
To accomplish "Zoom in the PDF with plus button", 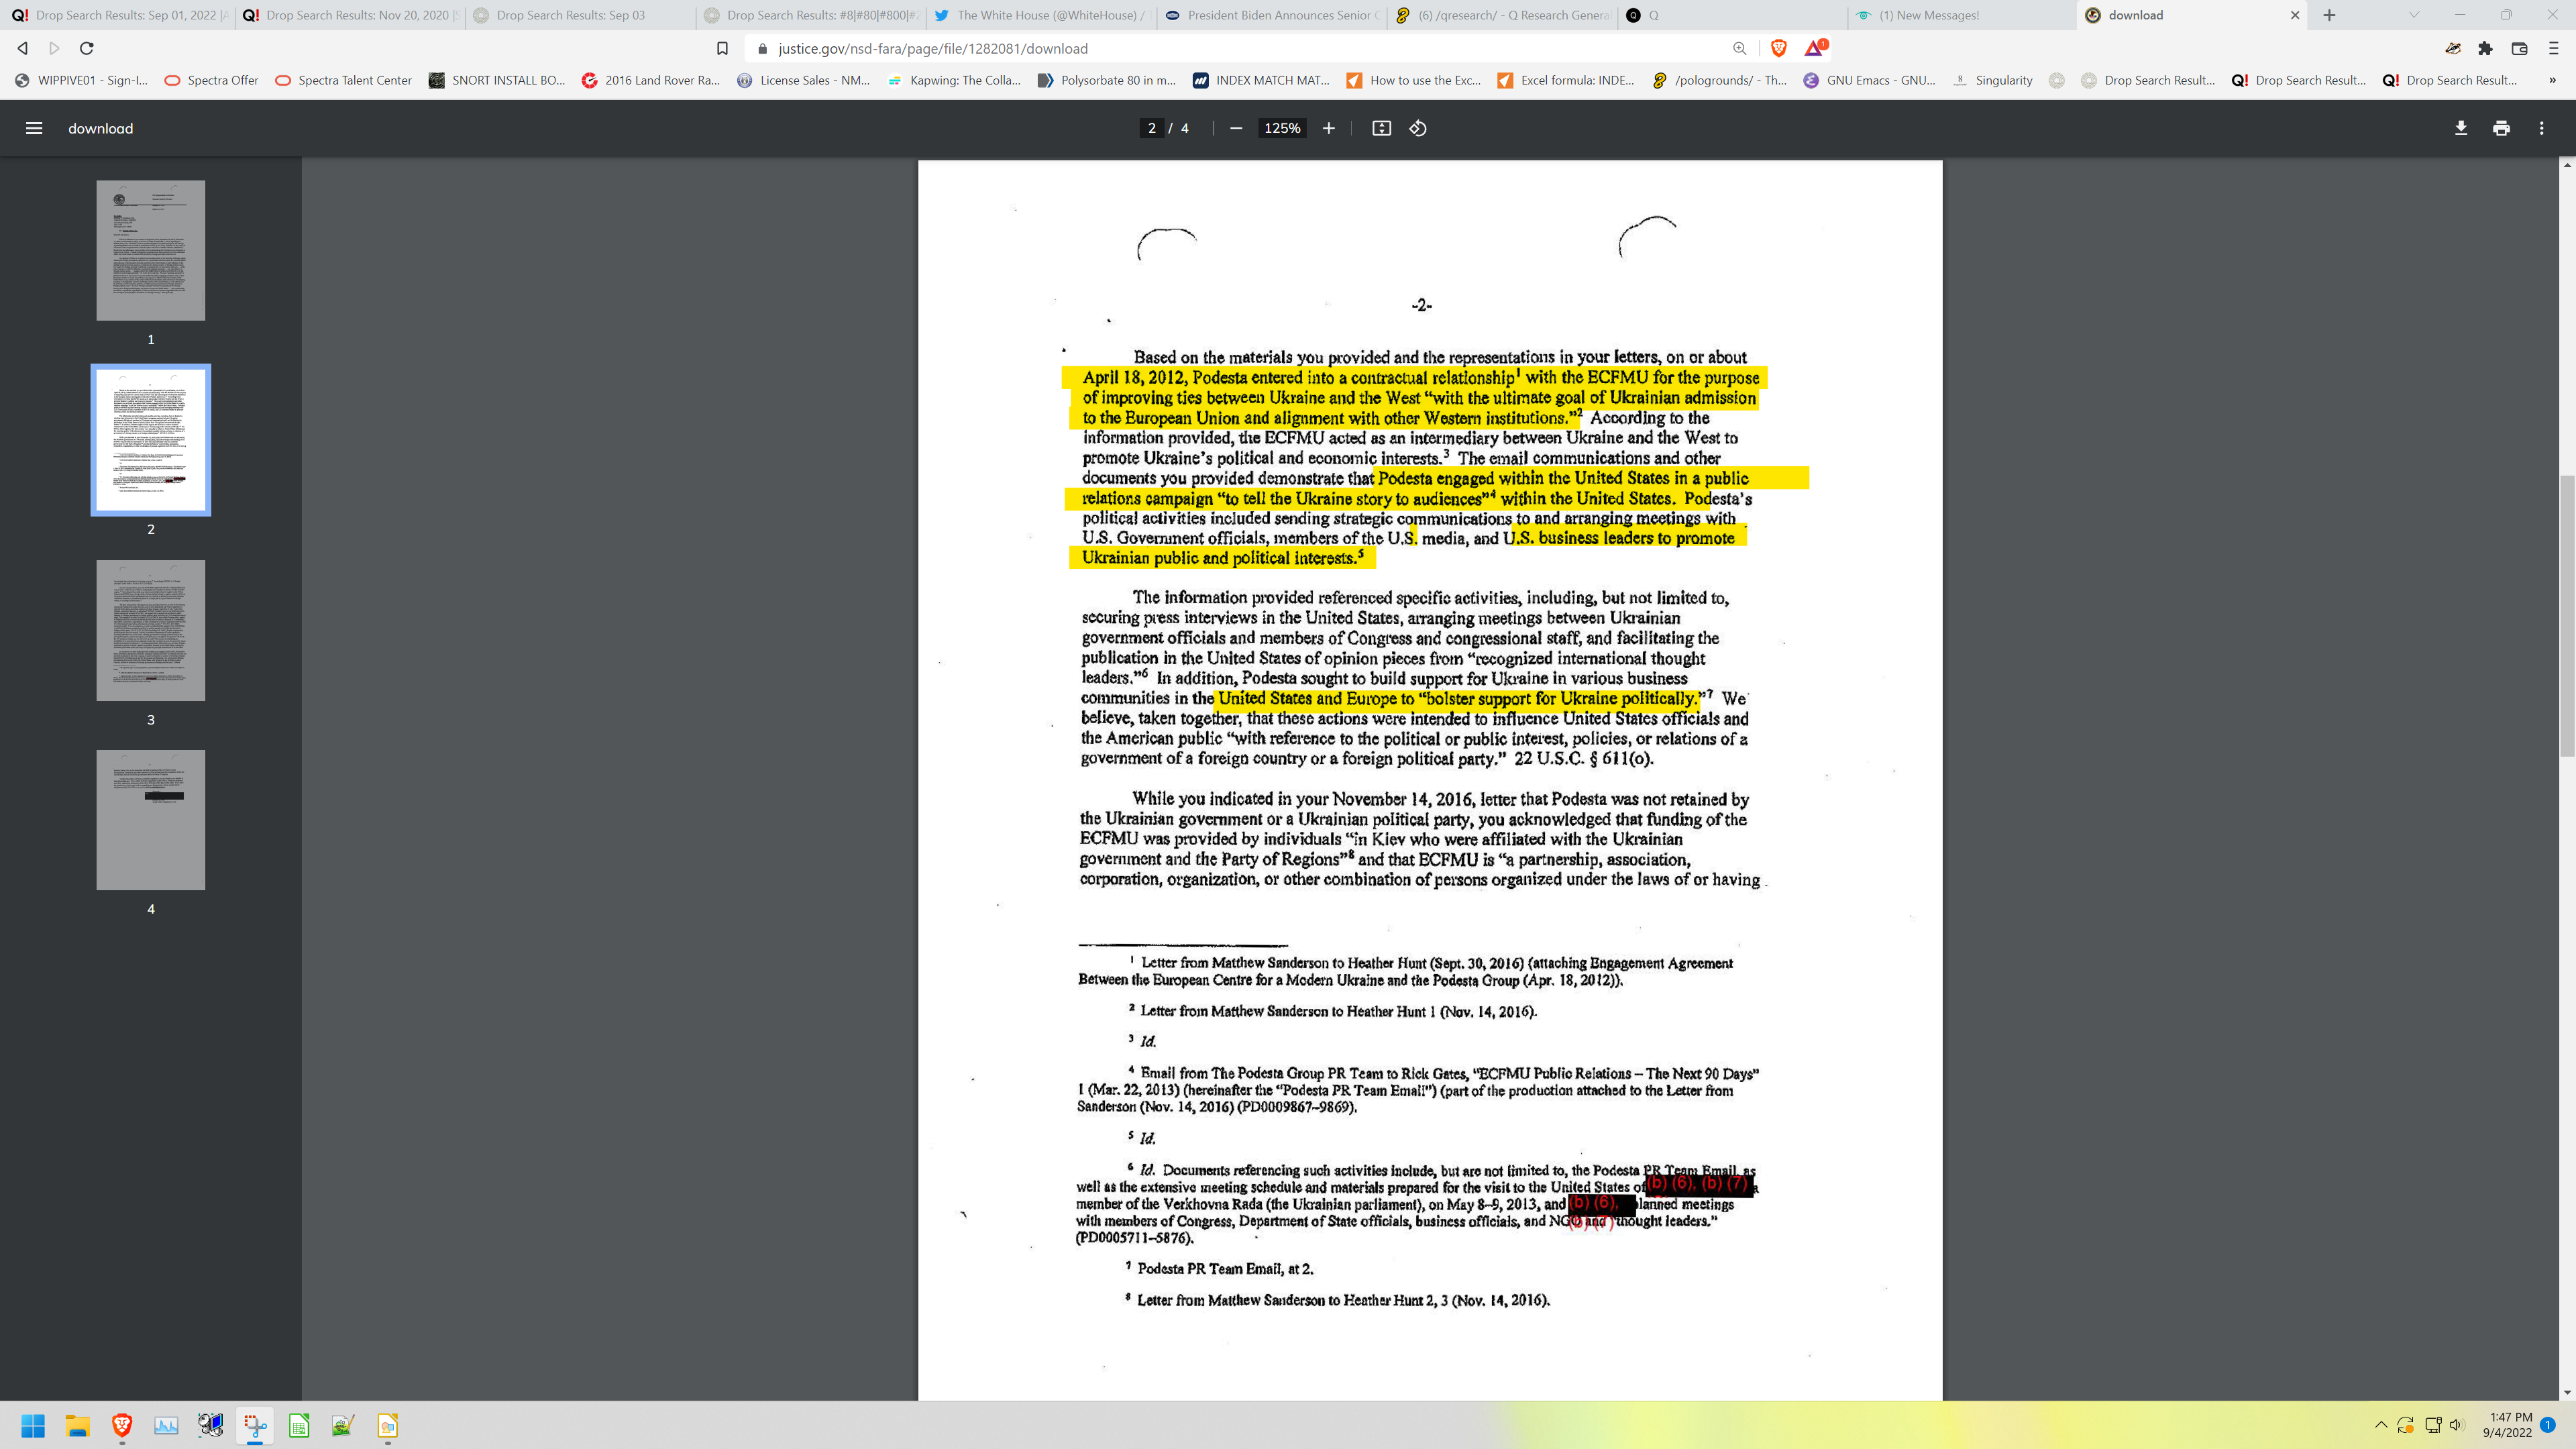I will click(x=1328, y=128).
